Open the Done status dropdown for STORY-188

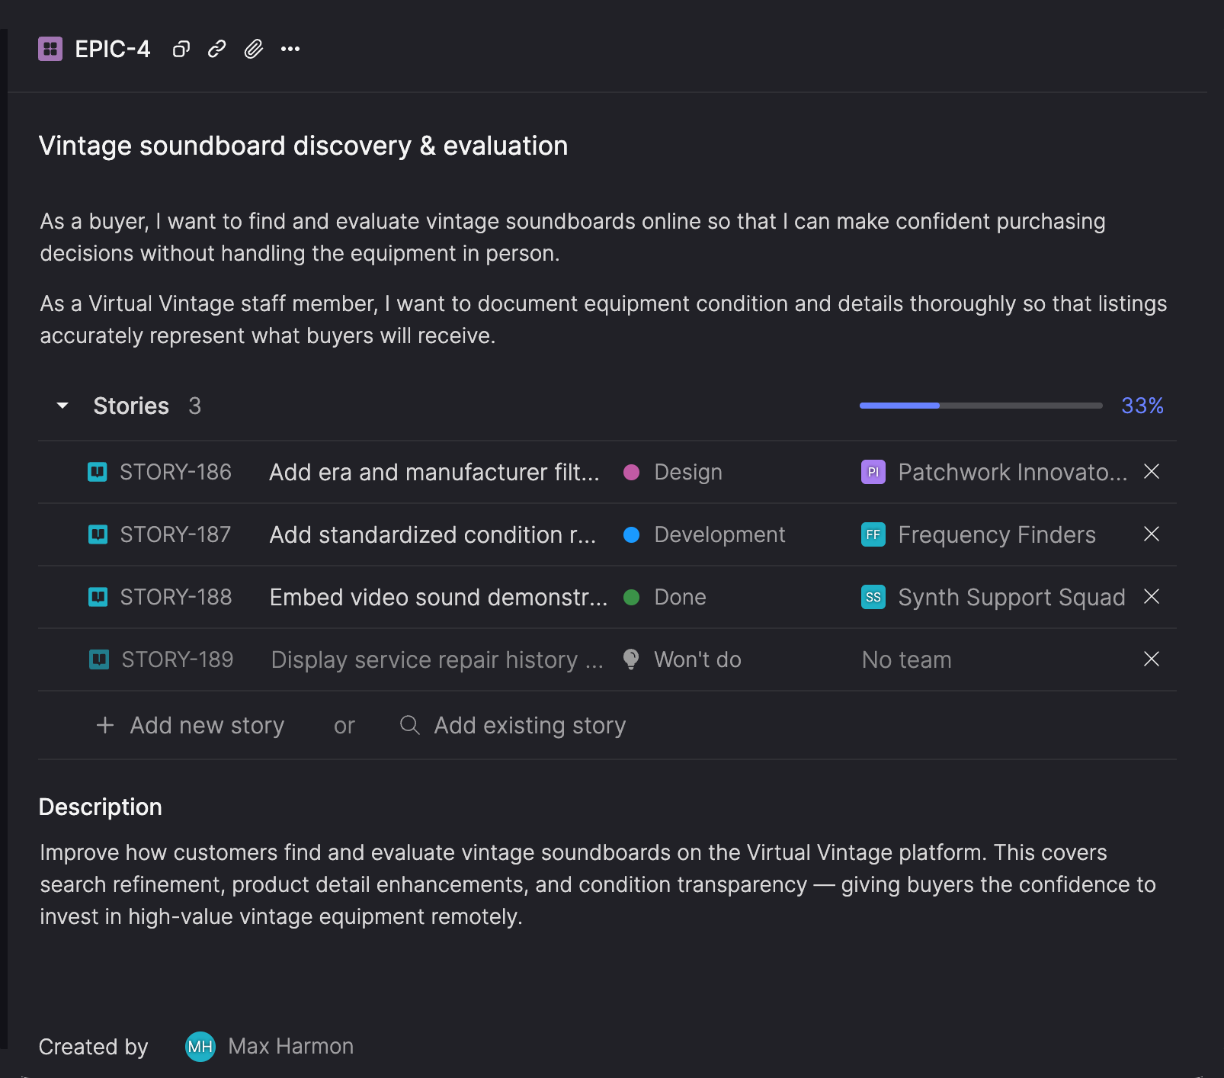[x=679, y=598]
